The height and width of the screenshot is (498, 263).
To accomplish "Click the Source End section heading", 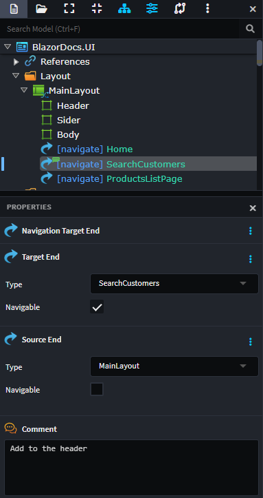I will pos(41,340).
